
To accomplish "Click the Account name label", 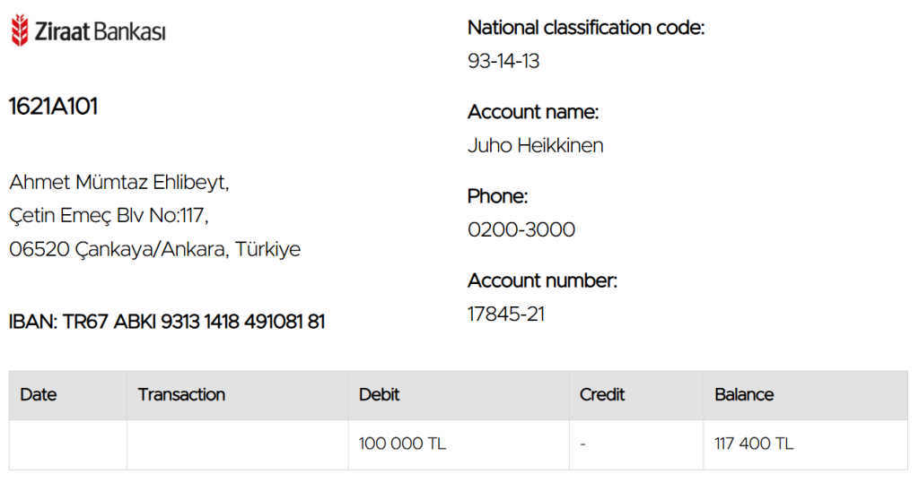I will pyautogui.click(x=533, y=112).
